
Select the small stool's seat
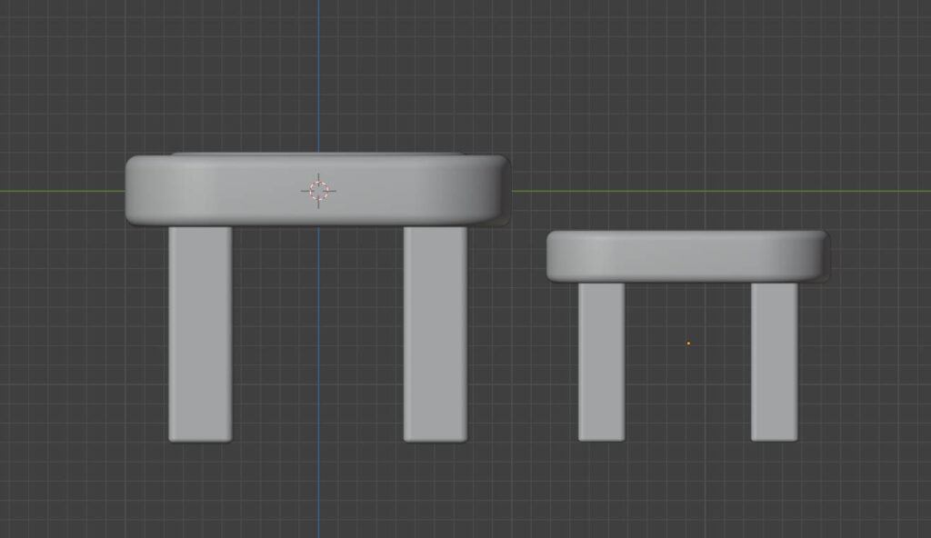coord(686,255)
